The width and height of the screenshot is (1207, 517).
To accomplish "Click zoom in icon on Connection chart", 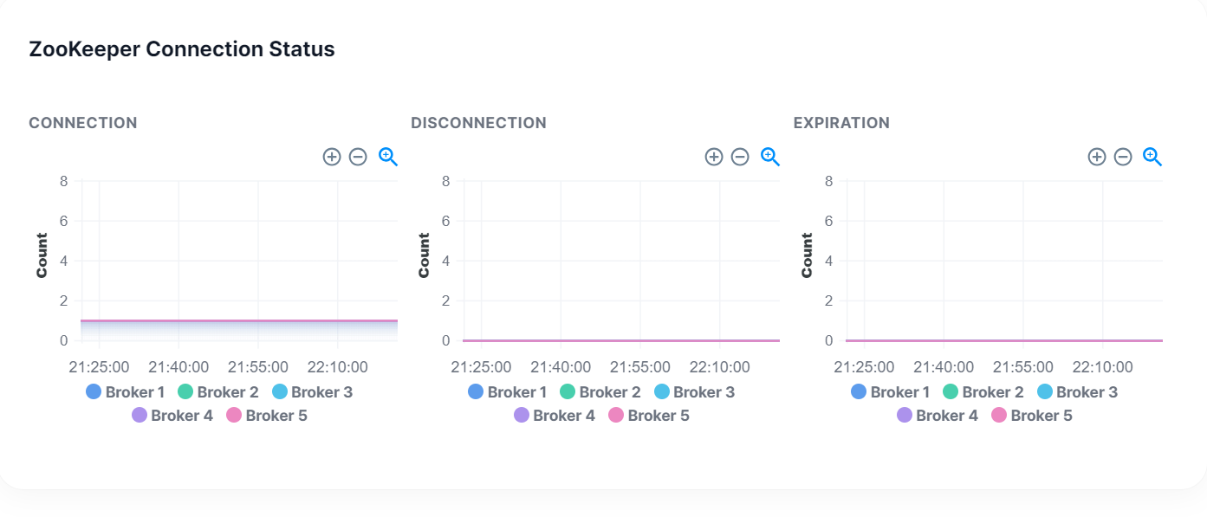I will pos(332,157).
